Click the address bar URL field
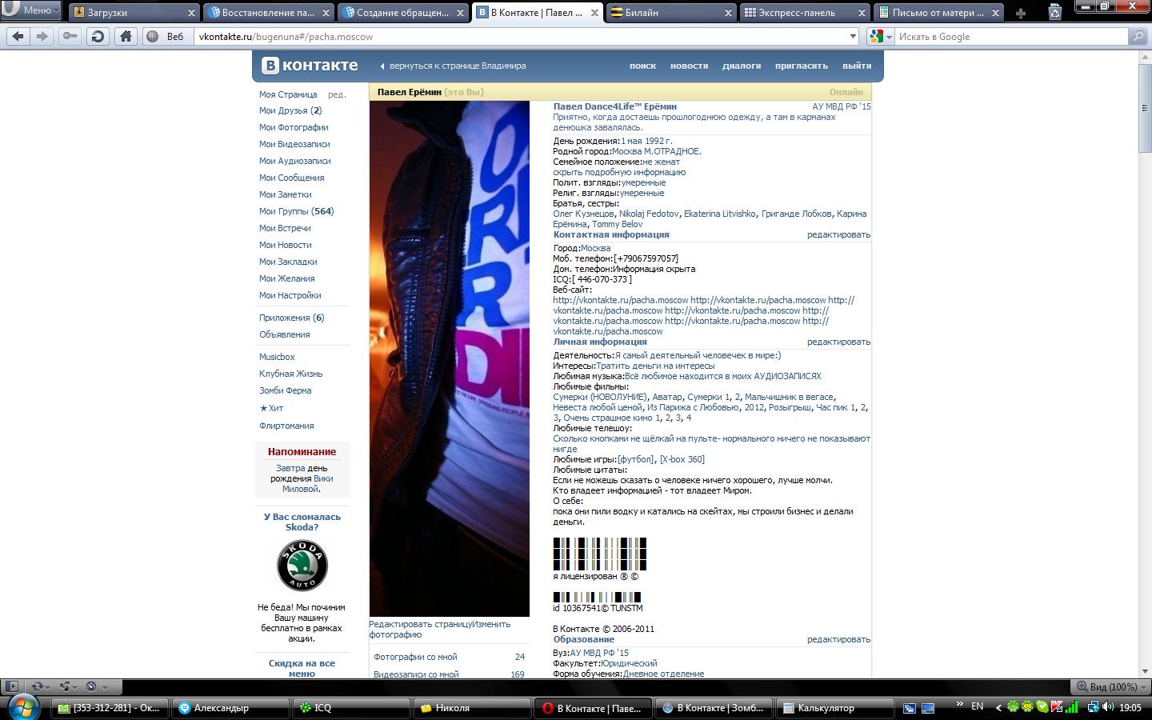The width and height of the screenshot is (1152, 720). click(x=520, y=36)
